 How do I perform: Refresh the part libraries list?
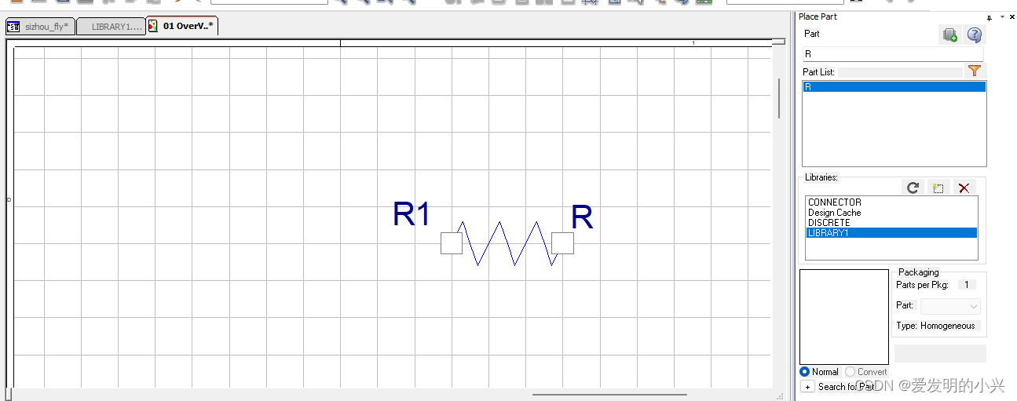[913, 188]
